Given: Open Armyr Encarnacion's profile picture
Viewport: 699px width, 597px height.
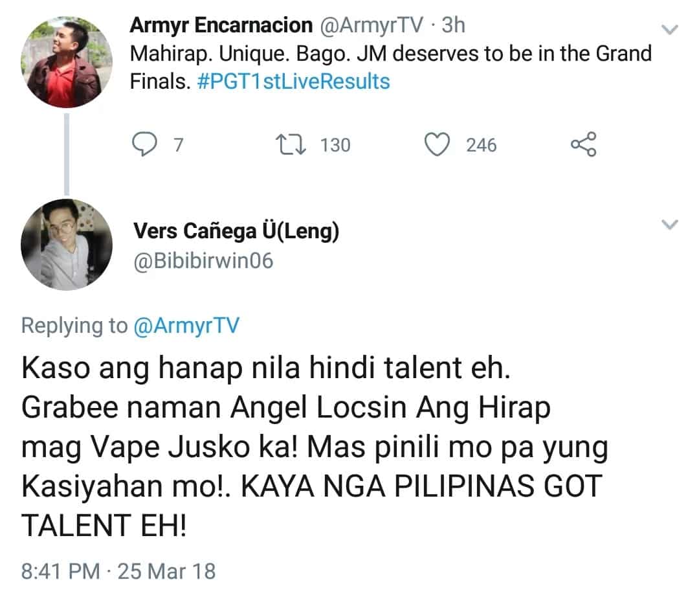Looking at the screenshot, I should 67,62.
